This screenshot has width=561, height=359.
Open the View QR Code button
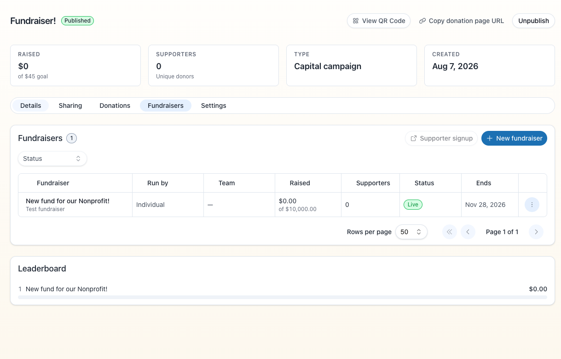379,21
